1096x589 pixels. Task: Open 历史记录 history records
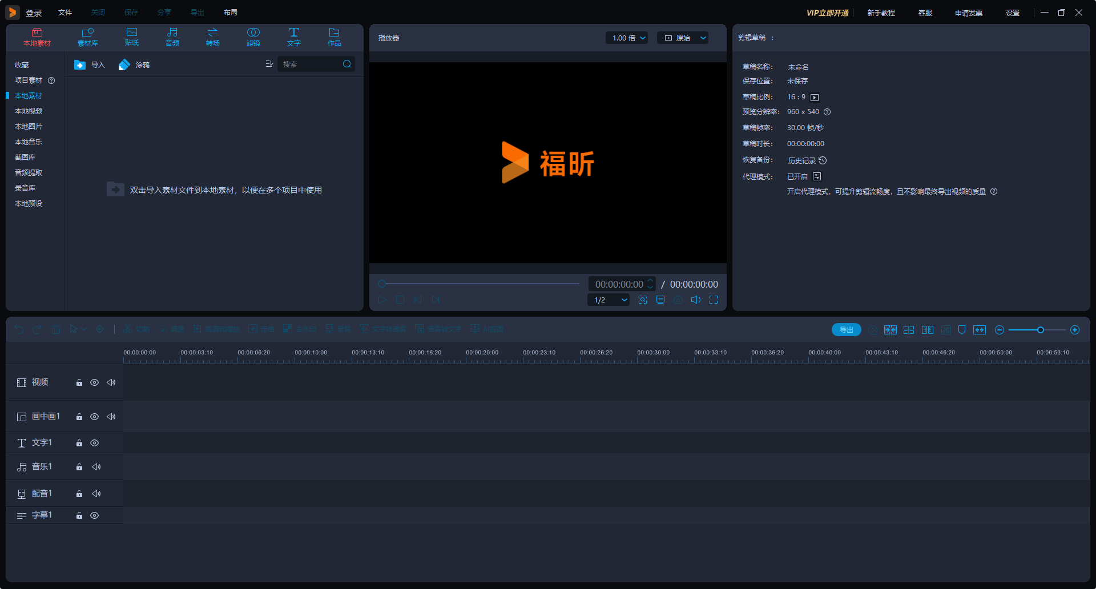click(x=807, y=160)
